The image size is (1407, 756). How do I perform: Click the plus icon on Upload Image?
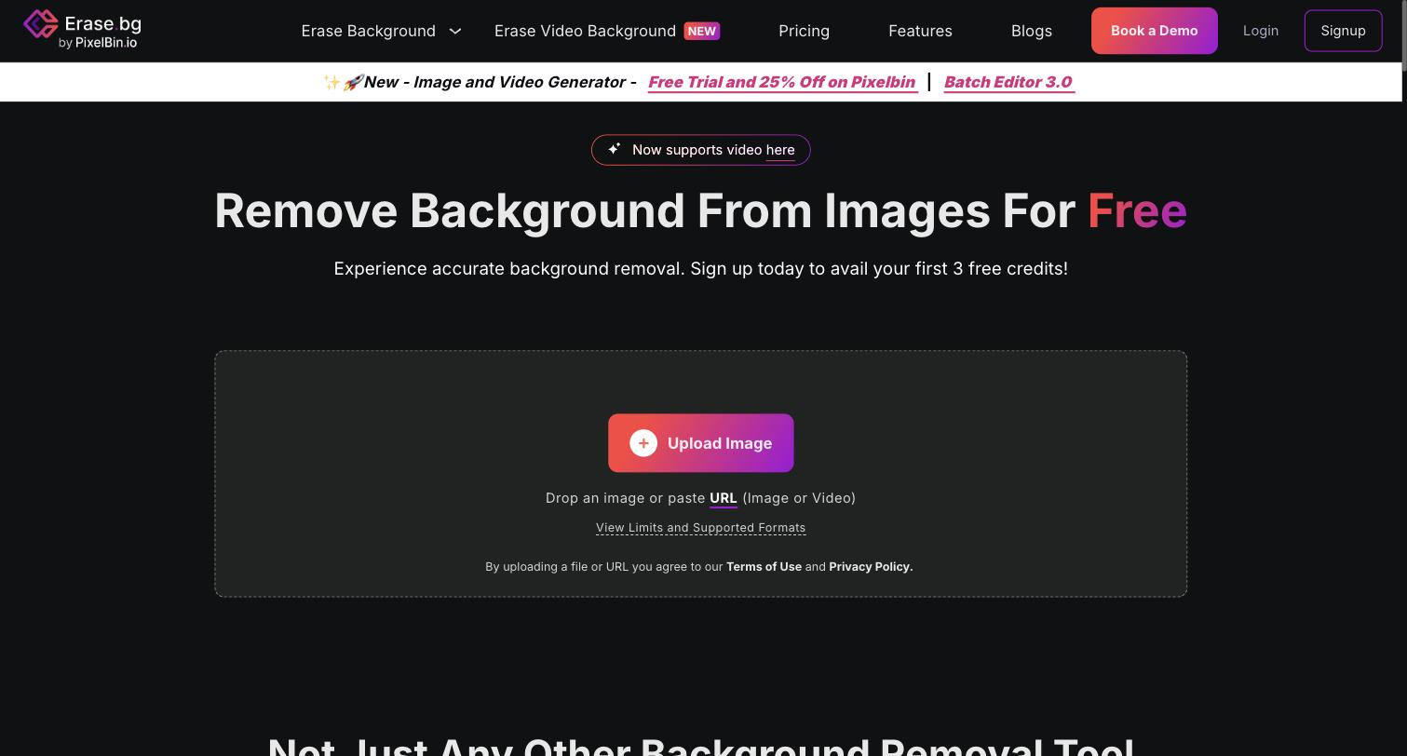[x=643, y=443]
